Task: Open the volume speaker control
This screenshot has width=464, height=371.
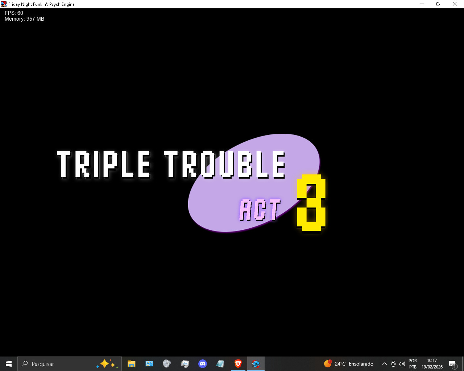Action: 402,364
